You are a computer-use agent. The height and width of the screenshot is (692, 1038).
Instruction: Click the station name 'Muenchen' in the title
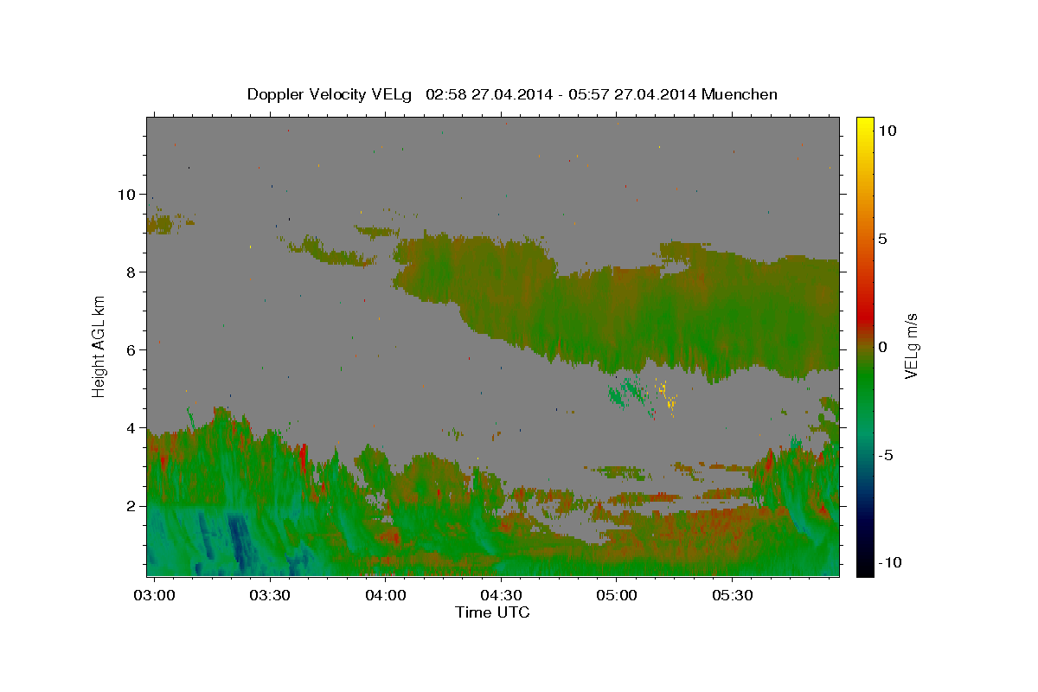pyautogui.click(x=740, y=94)
